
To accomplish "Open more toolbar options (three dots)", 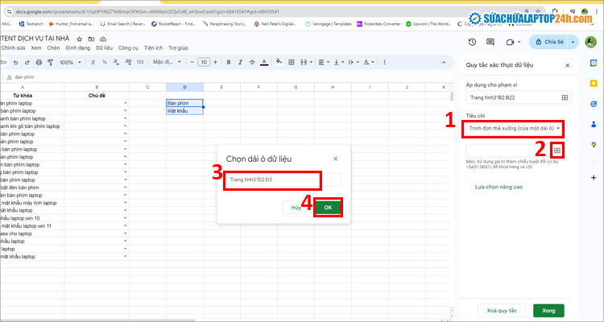I will [384, 62].
